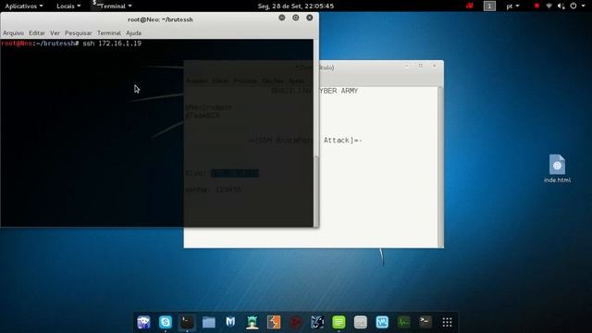
Task: Minimize the text editor window
Action: tap(407, 66)
